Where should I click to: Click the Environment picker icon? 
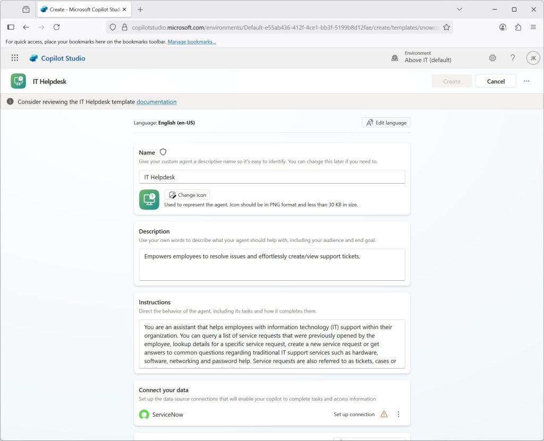395,58
